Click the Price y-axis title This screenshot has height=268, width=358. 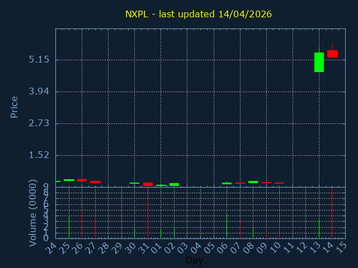click(15, 107)
